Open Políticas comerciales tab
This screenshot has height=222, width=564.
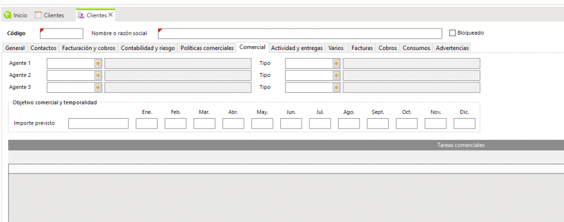(207, 48)
